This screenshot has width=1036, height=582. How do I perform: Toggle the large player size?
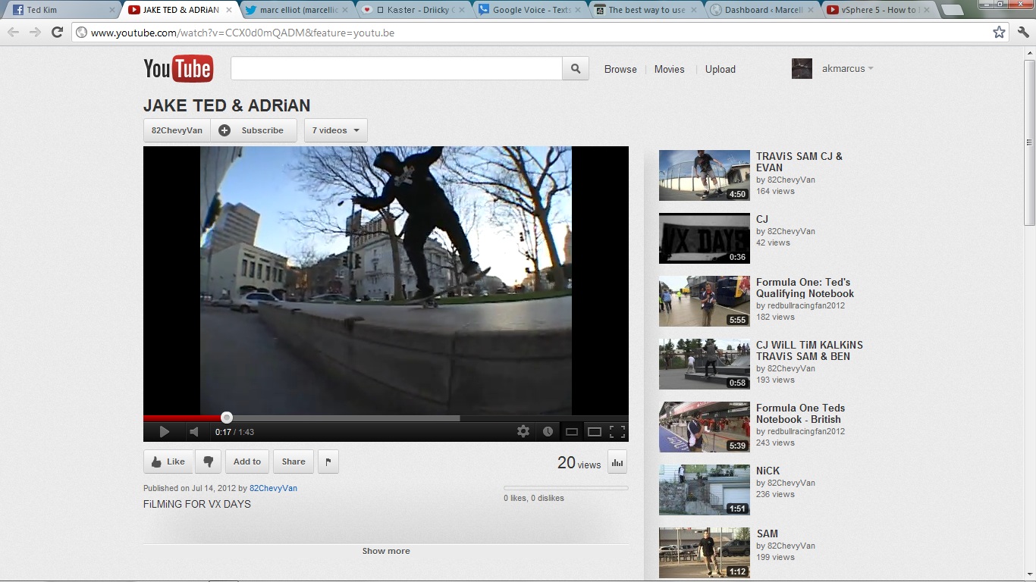(x=595, y=432)
